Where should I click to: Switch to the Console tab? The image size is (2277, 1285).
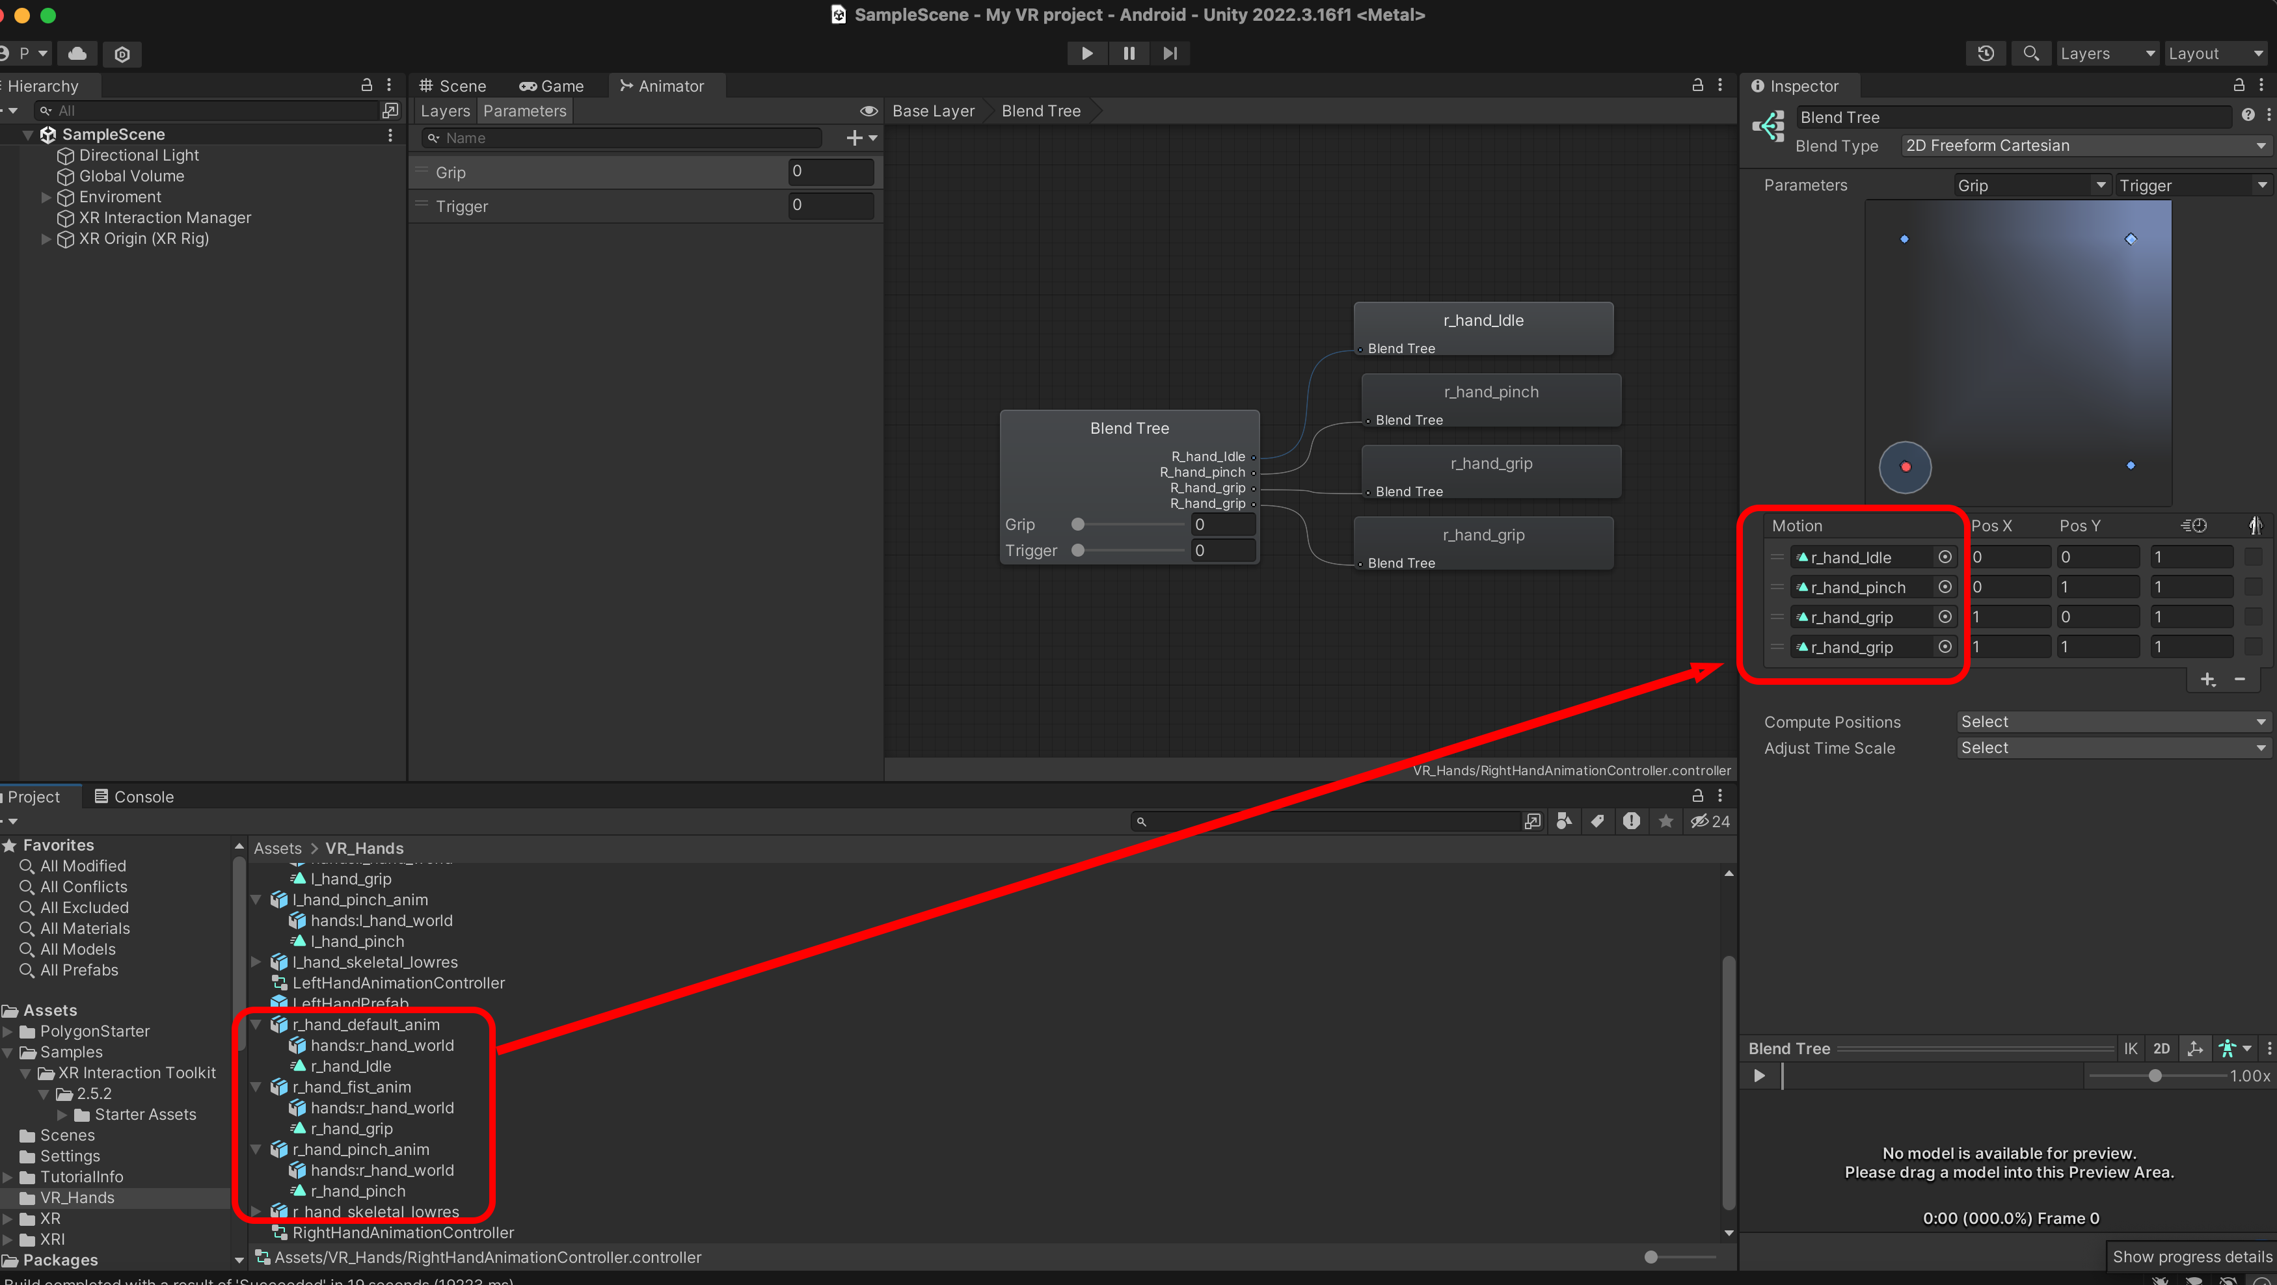tap(133, 796)
